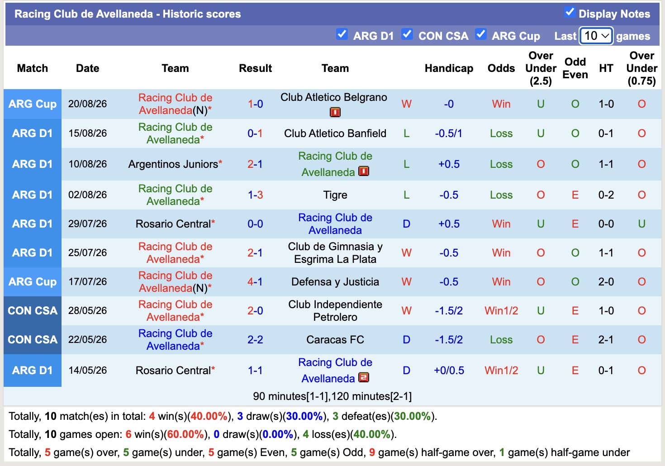Screen dimensions: 665x466
Task: Open Racing Club de Avellaneda(N) link on 20/08/26
Action: coord(176,104)
